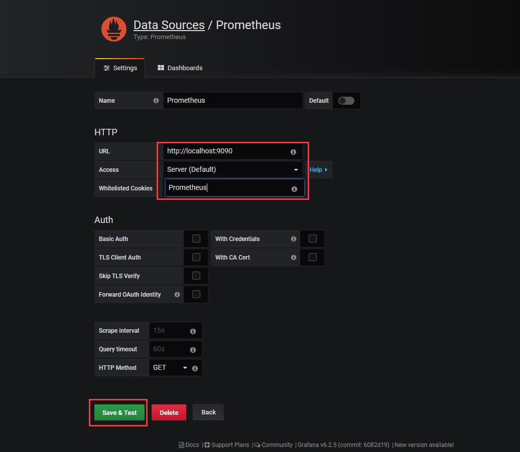Click the Query timeout info icon
The width and height of the screenshot is (520, 452).
tap(193, 350)
